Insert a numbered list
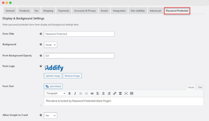Image resolution: width=209 pixels, height=121 pixels. [86, 93]
